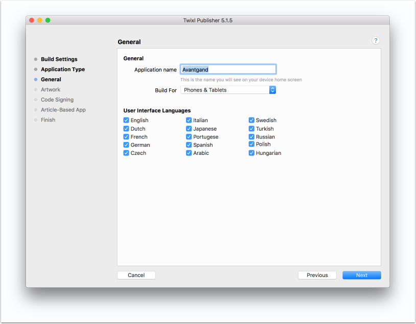Uncheck the Spanish language checkbox
Image resolution: width=416 pixels, height=324 pixels.
(x=189, y=145)
